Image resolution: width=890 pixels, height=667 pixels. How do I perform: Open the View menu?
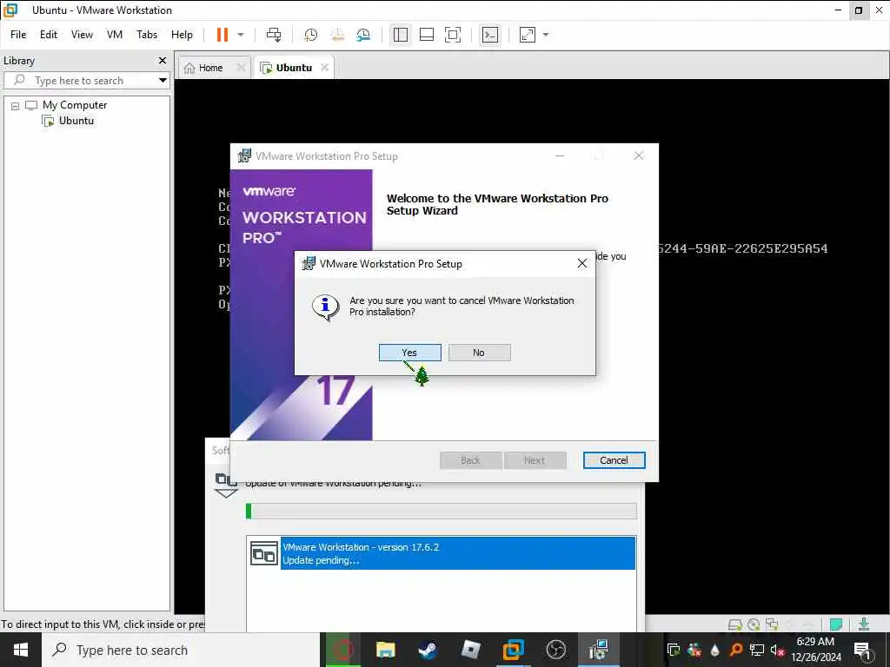point(82,35)
